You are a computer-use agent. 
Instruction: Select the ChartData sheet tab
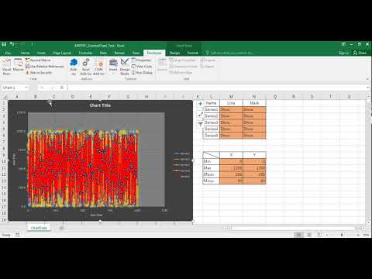point(39,228)
